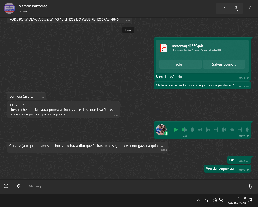Open the volume control in the taskbar

pos(214,200)
